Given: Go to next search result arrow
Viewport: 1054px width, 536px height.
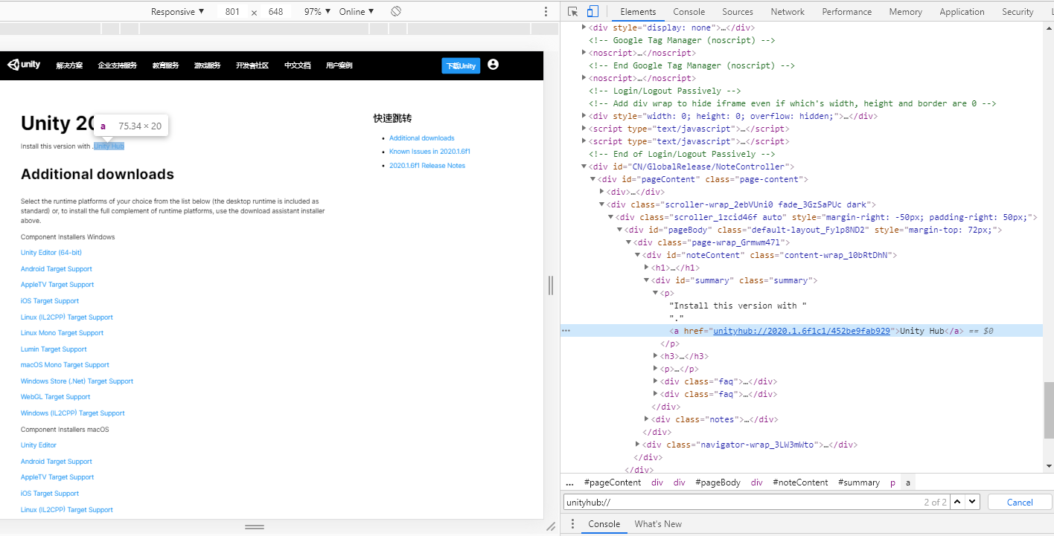Looking at the screenshot, I should [x=973, y=502].
